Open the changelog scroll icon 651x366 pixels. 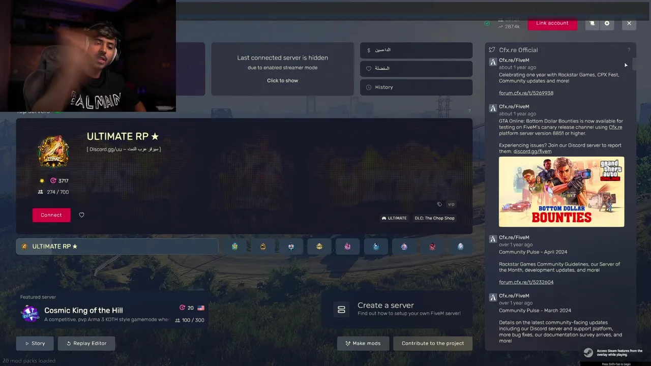[x=592, y=23]
